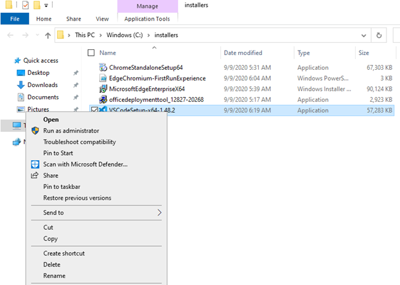The height and width of the screenshot is (285, 400).
Task: Go back with the left arrow button
Action: 10,35
